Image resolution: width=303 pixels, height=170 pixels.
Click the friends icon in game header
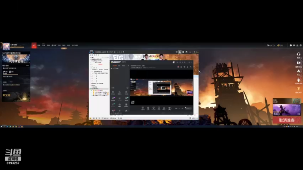pos(297,45)
